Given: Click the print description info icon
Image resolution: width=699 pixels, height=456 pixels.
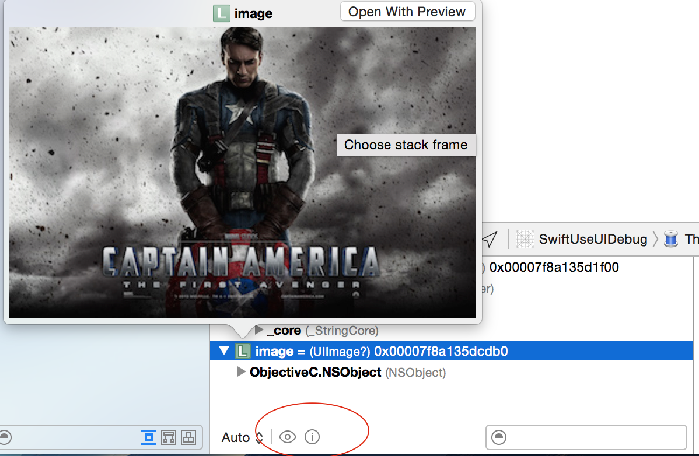Looking at the screenshot, I should click(313, 437).
